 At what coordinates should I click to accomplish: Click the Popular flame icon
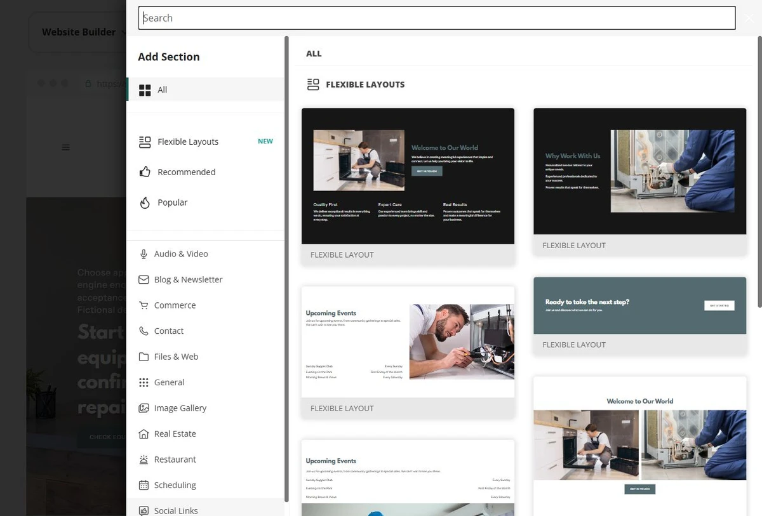point(145,202)
